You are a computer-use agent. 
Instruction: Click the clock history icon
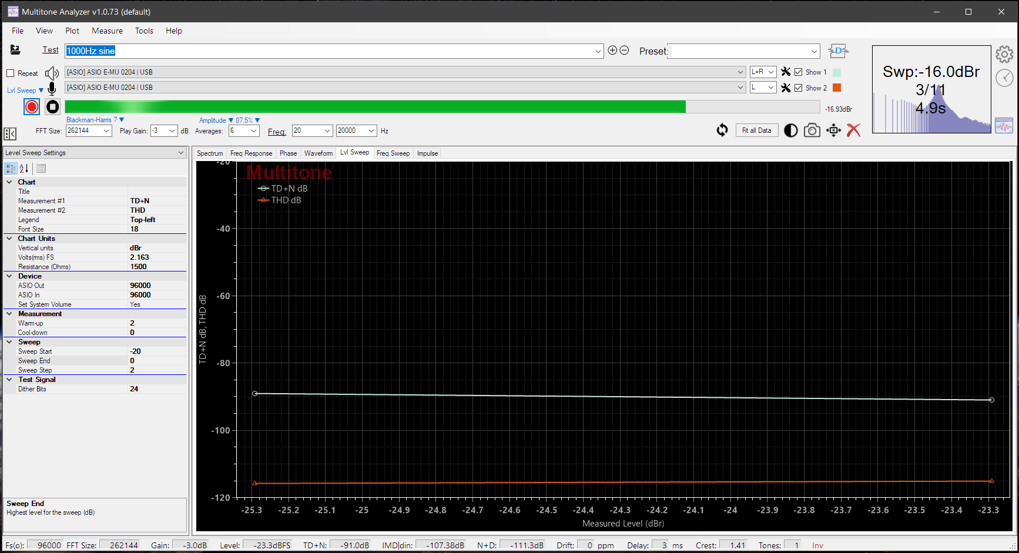pos(1004,78)
